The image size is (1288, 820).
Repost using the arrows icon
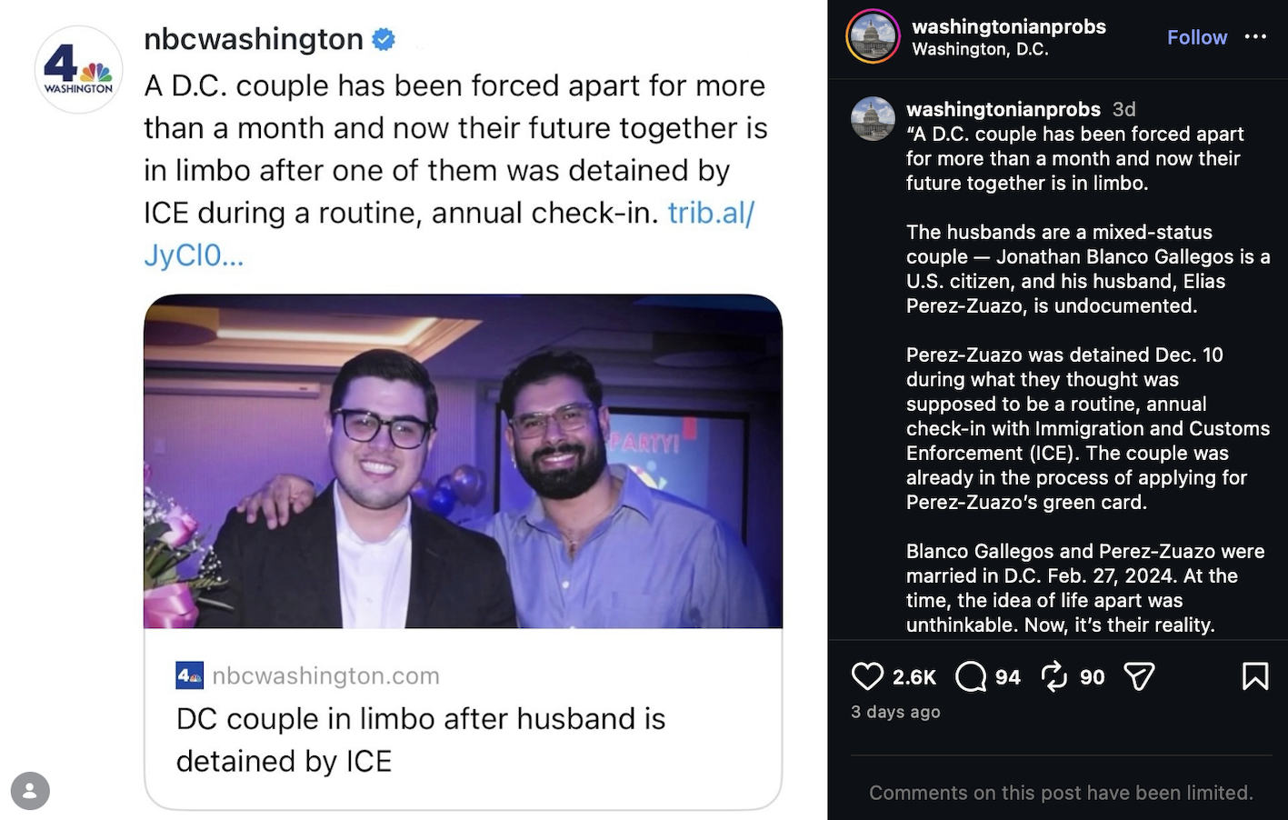coord(1053,676)
